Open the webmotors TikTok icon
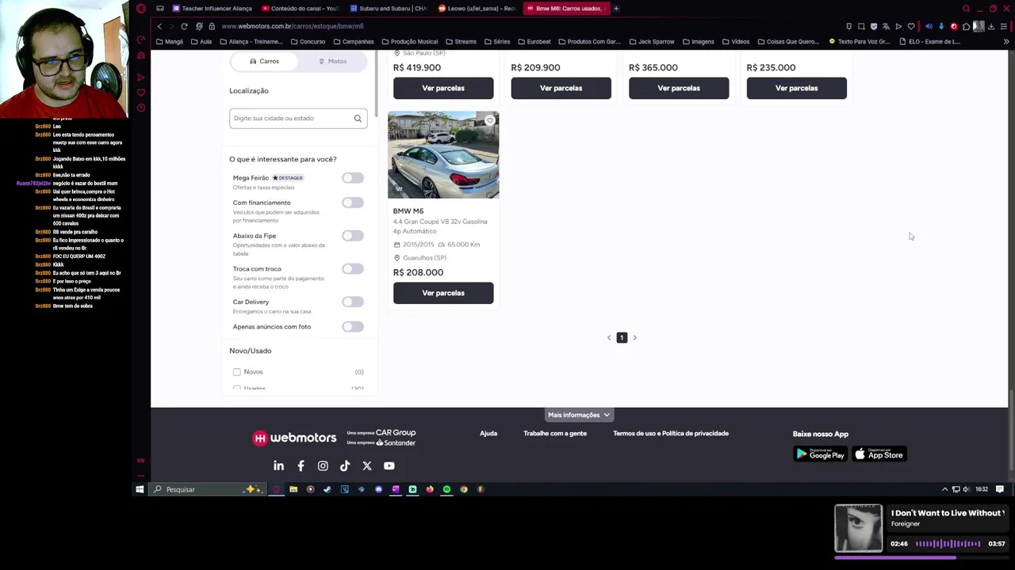 point(345,466)
